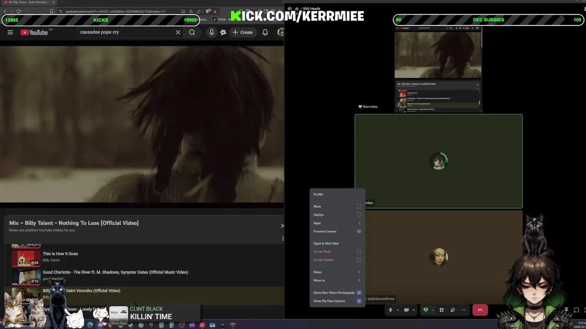
Task: Turn on camera in Discord call controls
Action: click(x=406, y=310)
